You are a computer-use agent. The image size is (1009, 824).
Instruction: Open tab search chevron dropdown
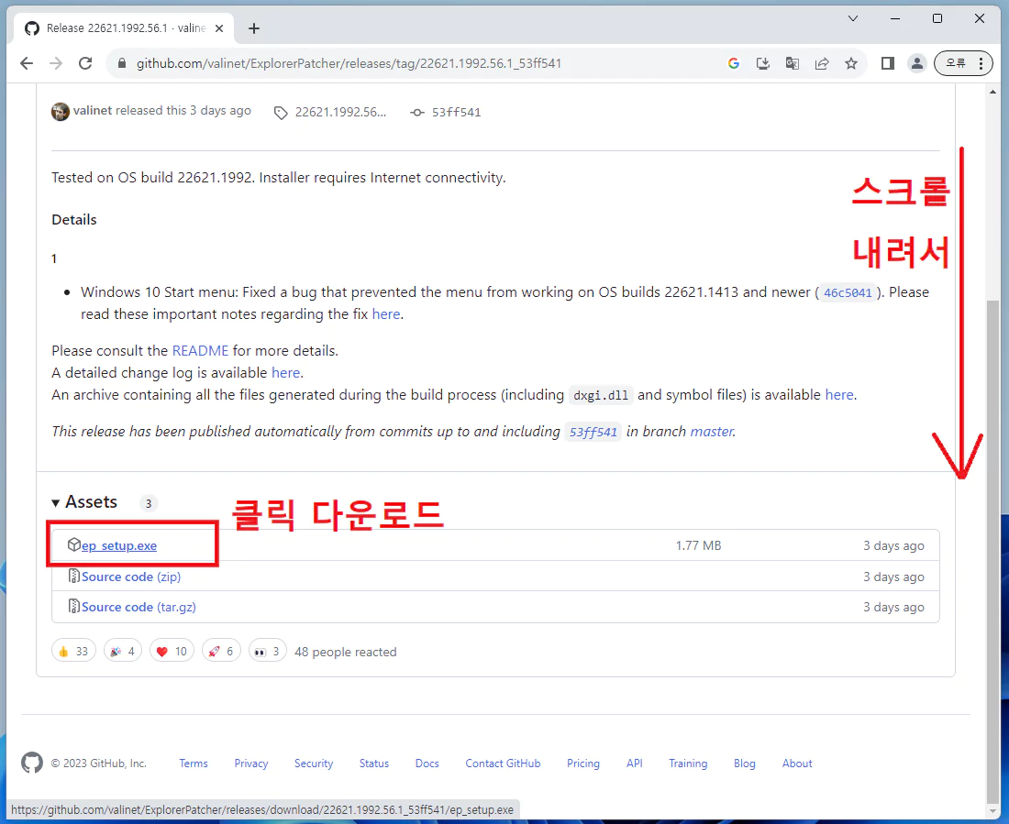(853, 18)
